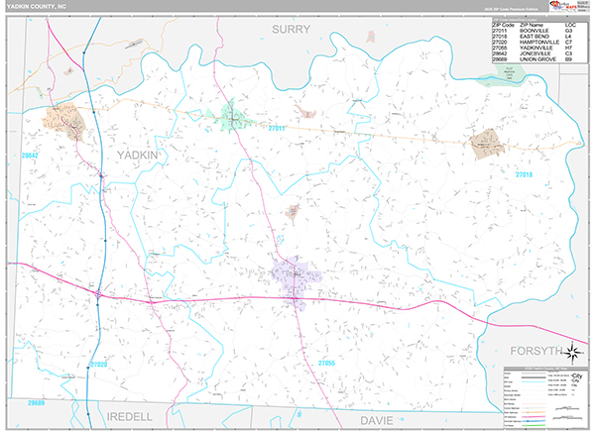
Task: Select BOONVILLE in the ZIP index table
Action: tap(535, 31)
